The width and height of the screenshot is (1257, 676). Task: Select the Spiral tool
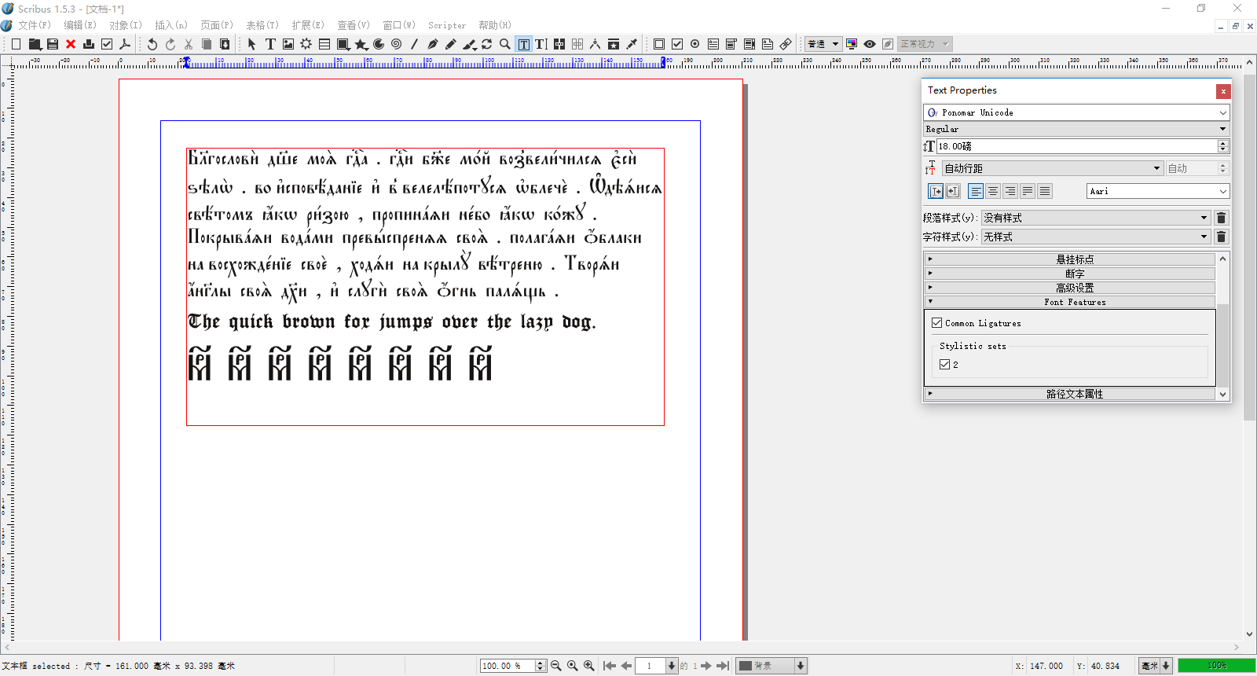point(397,44)
